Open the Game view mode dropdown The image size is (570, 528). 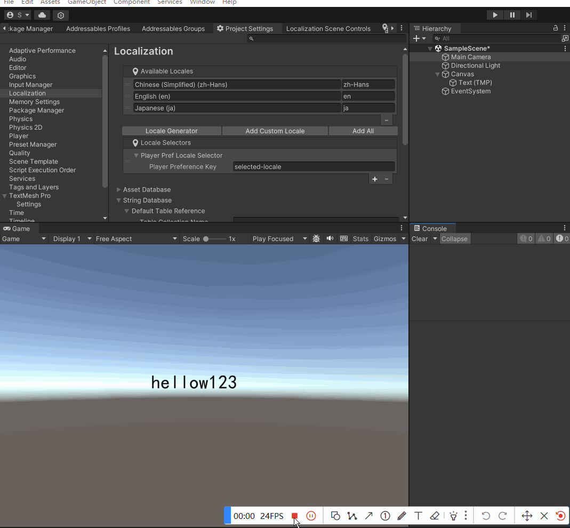coord(24,239)
